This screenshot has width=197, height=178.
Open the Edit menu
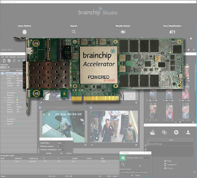coord(7,57)
